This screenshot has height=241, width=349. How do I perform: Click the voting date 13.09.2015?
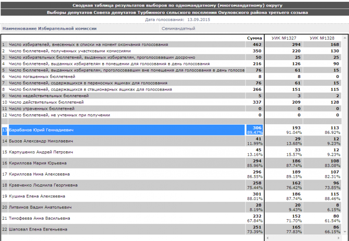click(x=198, y=20)
